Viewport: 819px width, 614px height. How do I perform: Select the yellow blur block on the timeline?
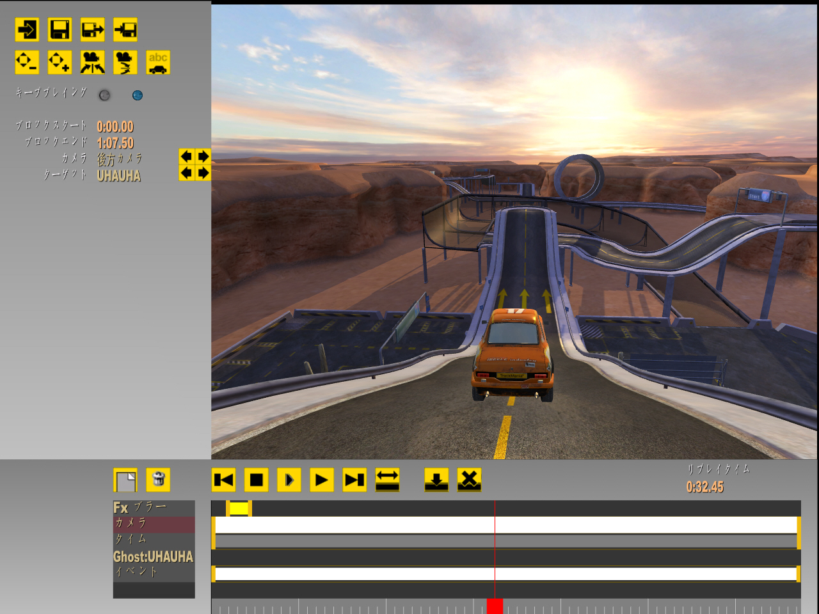tap(239, 508)
